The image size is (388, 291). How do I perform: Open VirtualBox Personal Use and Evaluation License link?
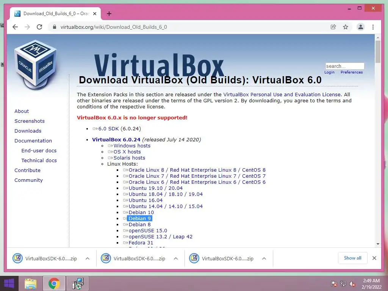[x=282, y=94]
